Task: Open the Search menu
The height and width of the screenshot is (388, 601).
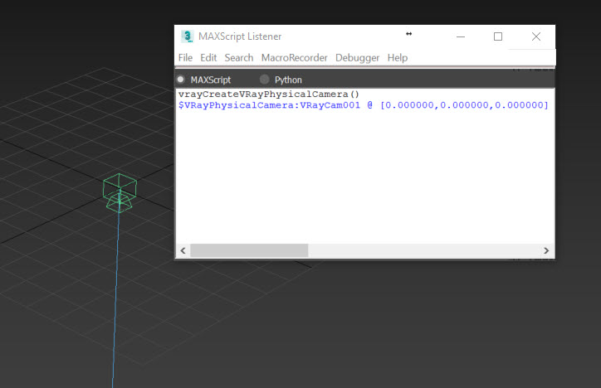Action: 239,58
